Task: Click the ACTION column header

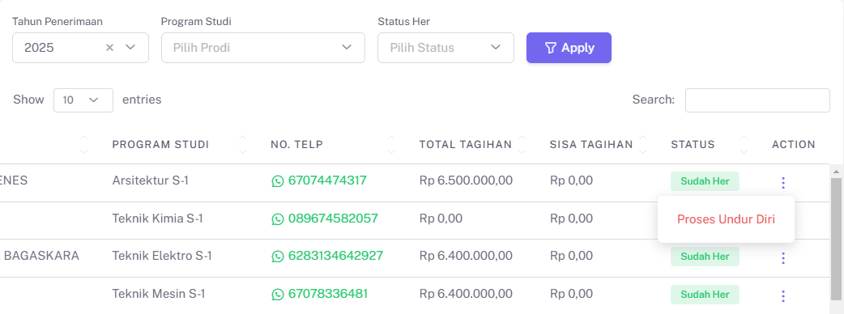Action: point(794,144)
